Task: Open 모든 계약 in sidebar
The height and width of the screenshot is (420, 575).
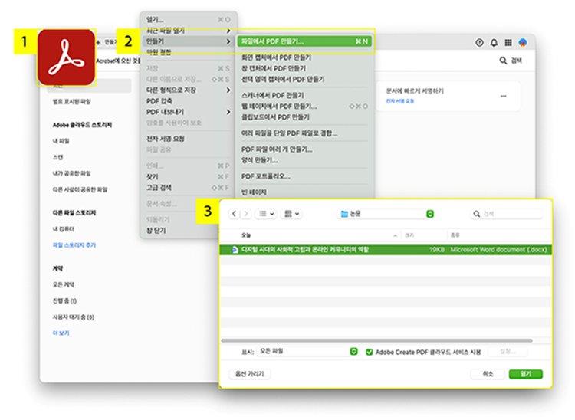Action: pos(64,285)
